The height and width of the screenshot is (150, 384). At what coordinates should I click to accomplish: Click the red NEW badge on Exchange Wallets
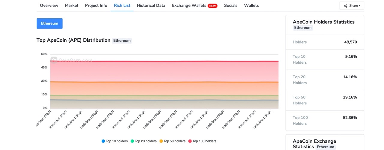click(x=212, y=6)
